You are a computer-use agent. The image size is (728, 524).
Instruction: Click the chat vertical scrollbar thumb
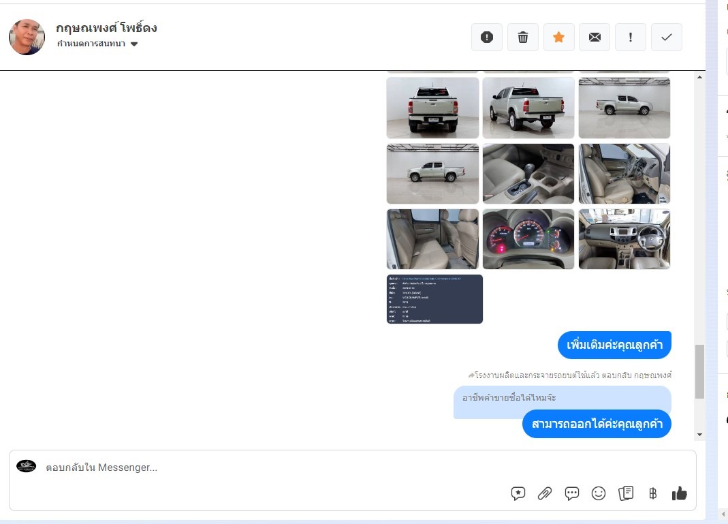(x=699, y=371)
